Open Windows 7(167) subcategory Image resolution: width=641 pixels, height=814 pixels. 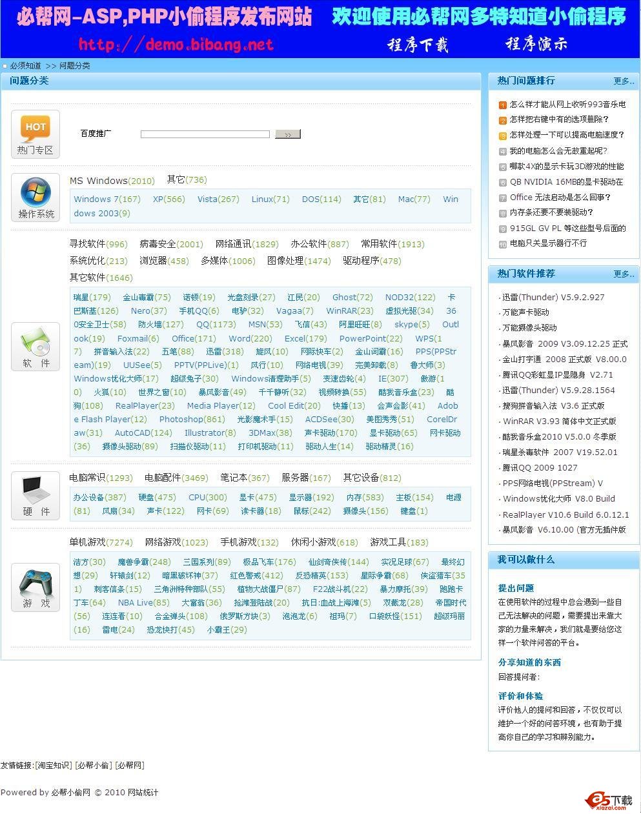[x=107, y=199]
